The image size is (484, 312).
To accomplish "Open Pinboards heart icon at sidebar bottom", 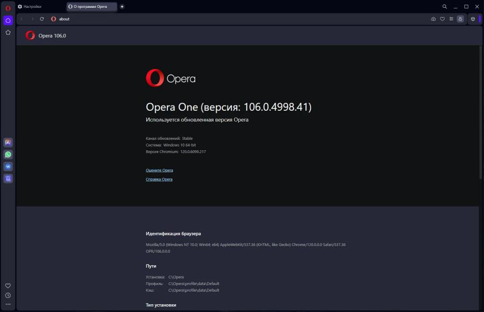I will (x=8, y=285).
